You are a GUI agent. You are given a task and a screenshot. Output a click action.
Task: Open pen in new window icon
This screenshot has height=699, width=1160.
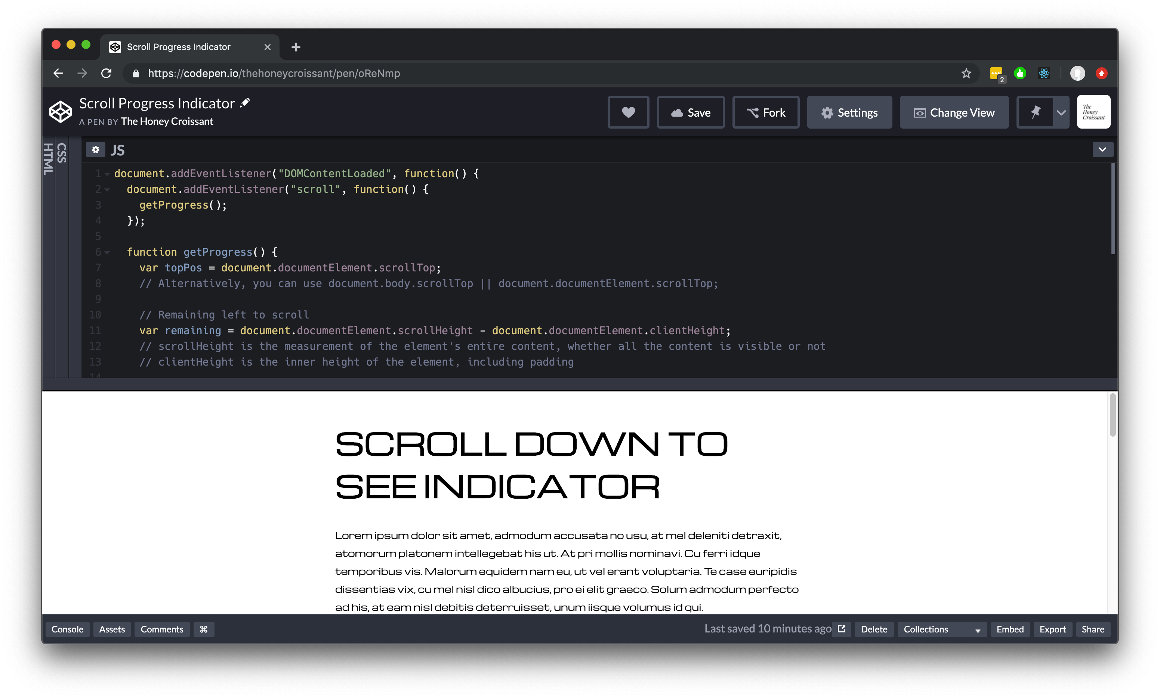point(842,629)
